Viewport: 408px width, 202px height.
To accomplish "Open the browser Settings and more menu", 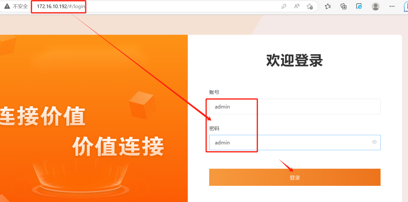I will point(392,6).
